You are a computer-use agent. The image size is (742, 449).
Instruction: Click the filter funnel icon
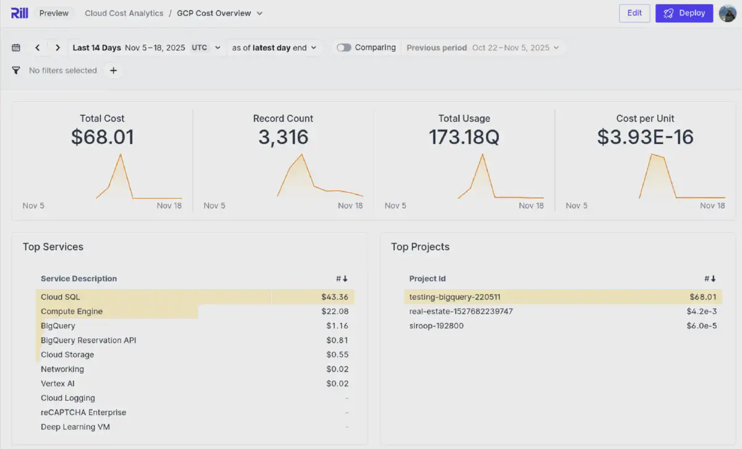16,70
